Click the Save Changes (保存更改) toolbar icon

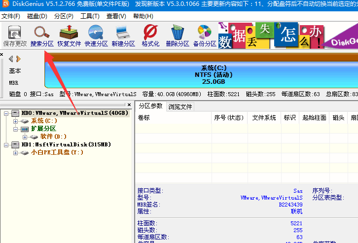pyautogui.click(x=15, y=36)
